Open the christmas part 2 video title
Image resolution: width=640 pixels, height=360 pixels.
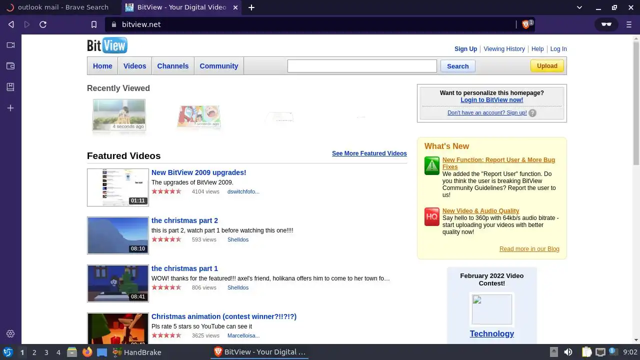pos(184,220)
